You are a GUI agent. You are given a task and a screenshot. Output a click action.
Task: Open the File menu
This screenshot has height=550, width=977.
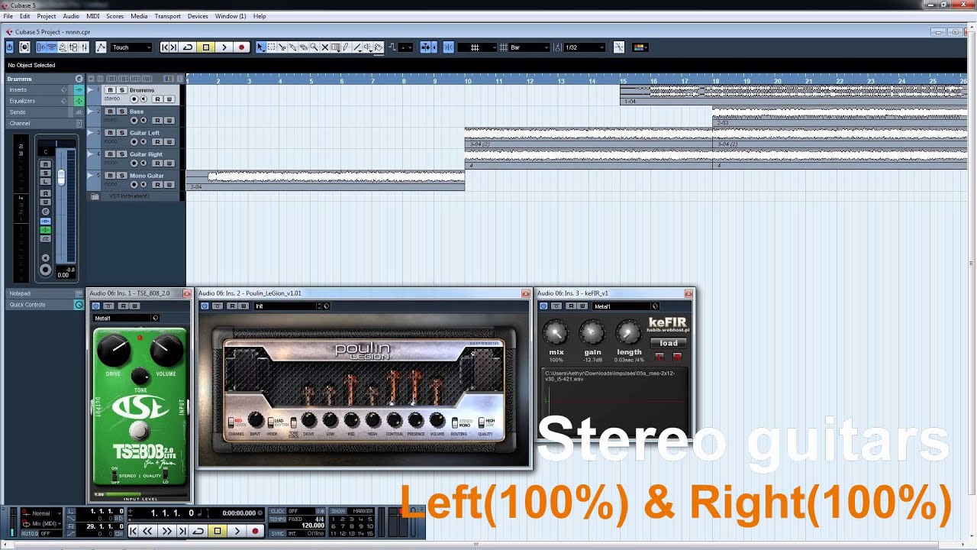8,16
